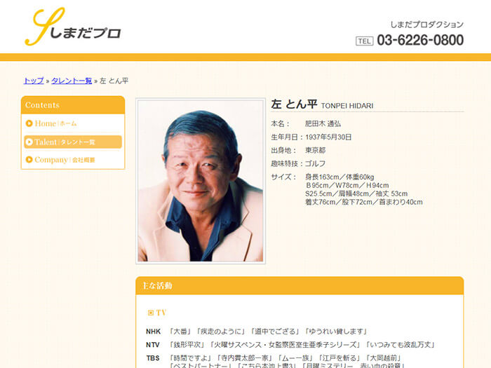491x368 pixels.
Task: Select Talent タレント一覧 menu item
Action: pos(73,142)
